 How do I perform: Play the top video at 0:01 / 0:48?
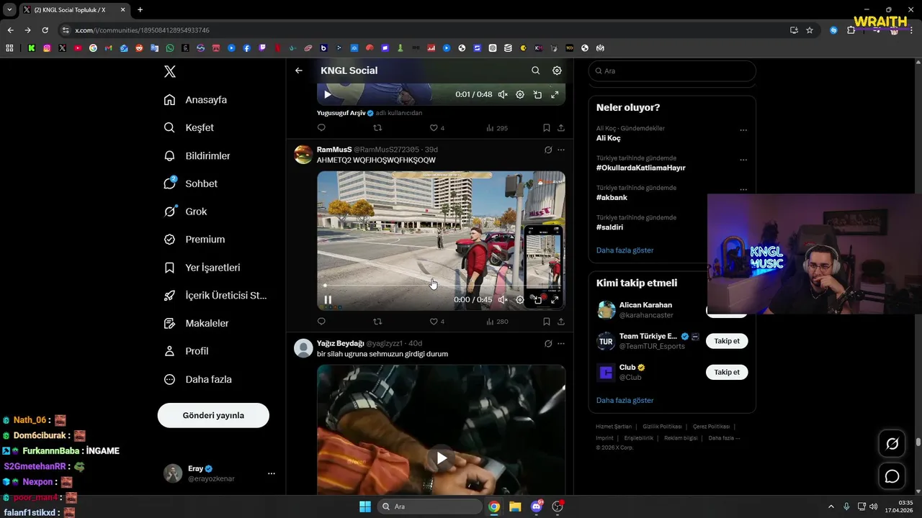click(x=328, y=94)
